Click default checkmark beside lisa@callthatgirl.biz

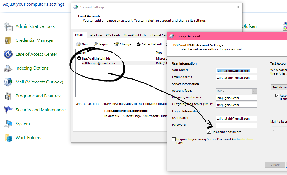pyautogui.click(x=79, y=58)
